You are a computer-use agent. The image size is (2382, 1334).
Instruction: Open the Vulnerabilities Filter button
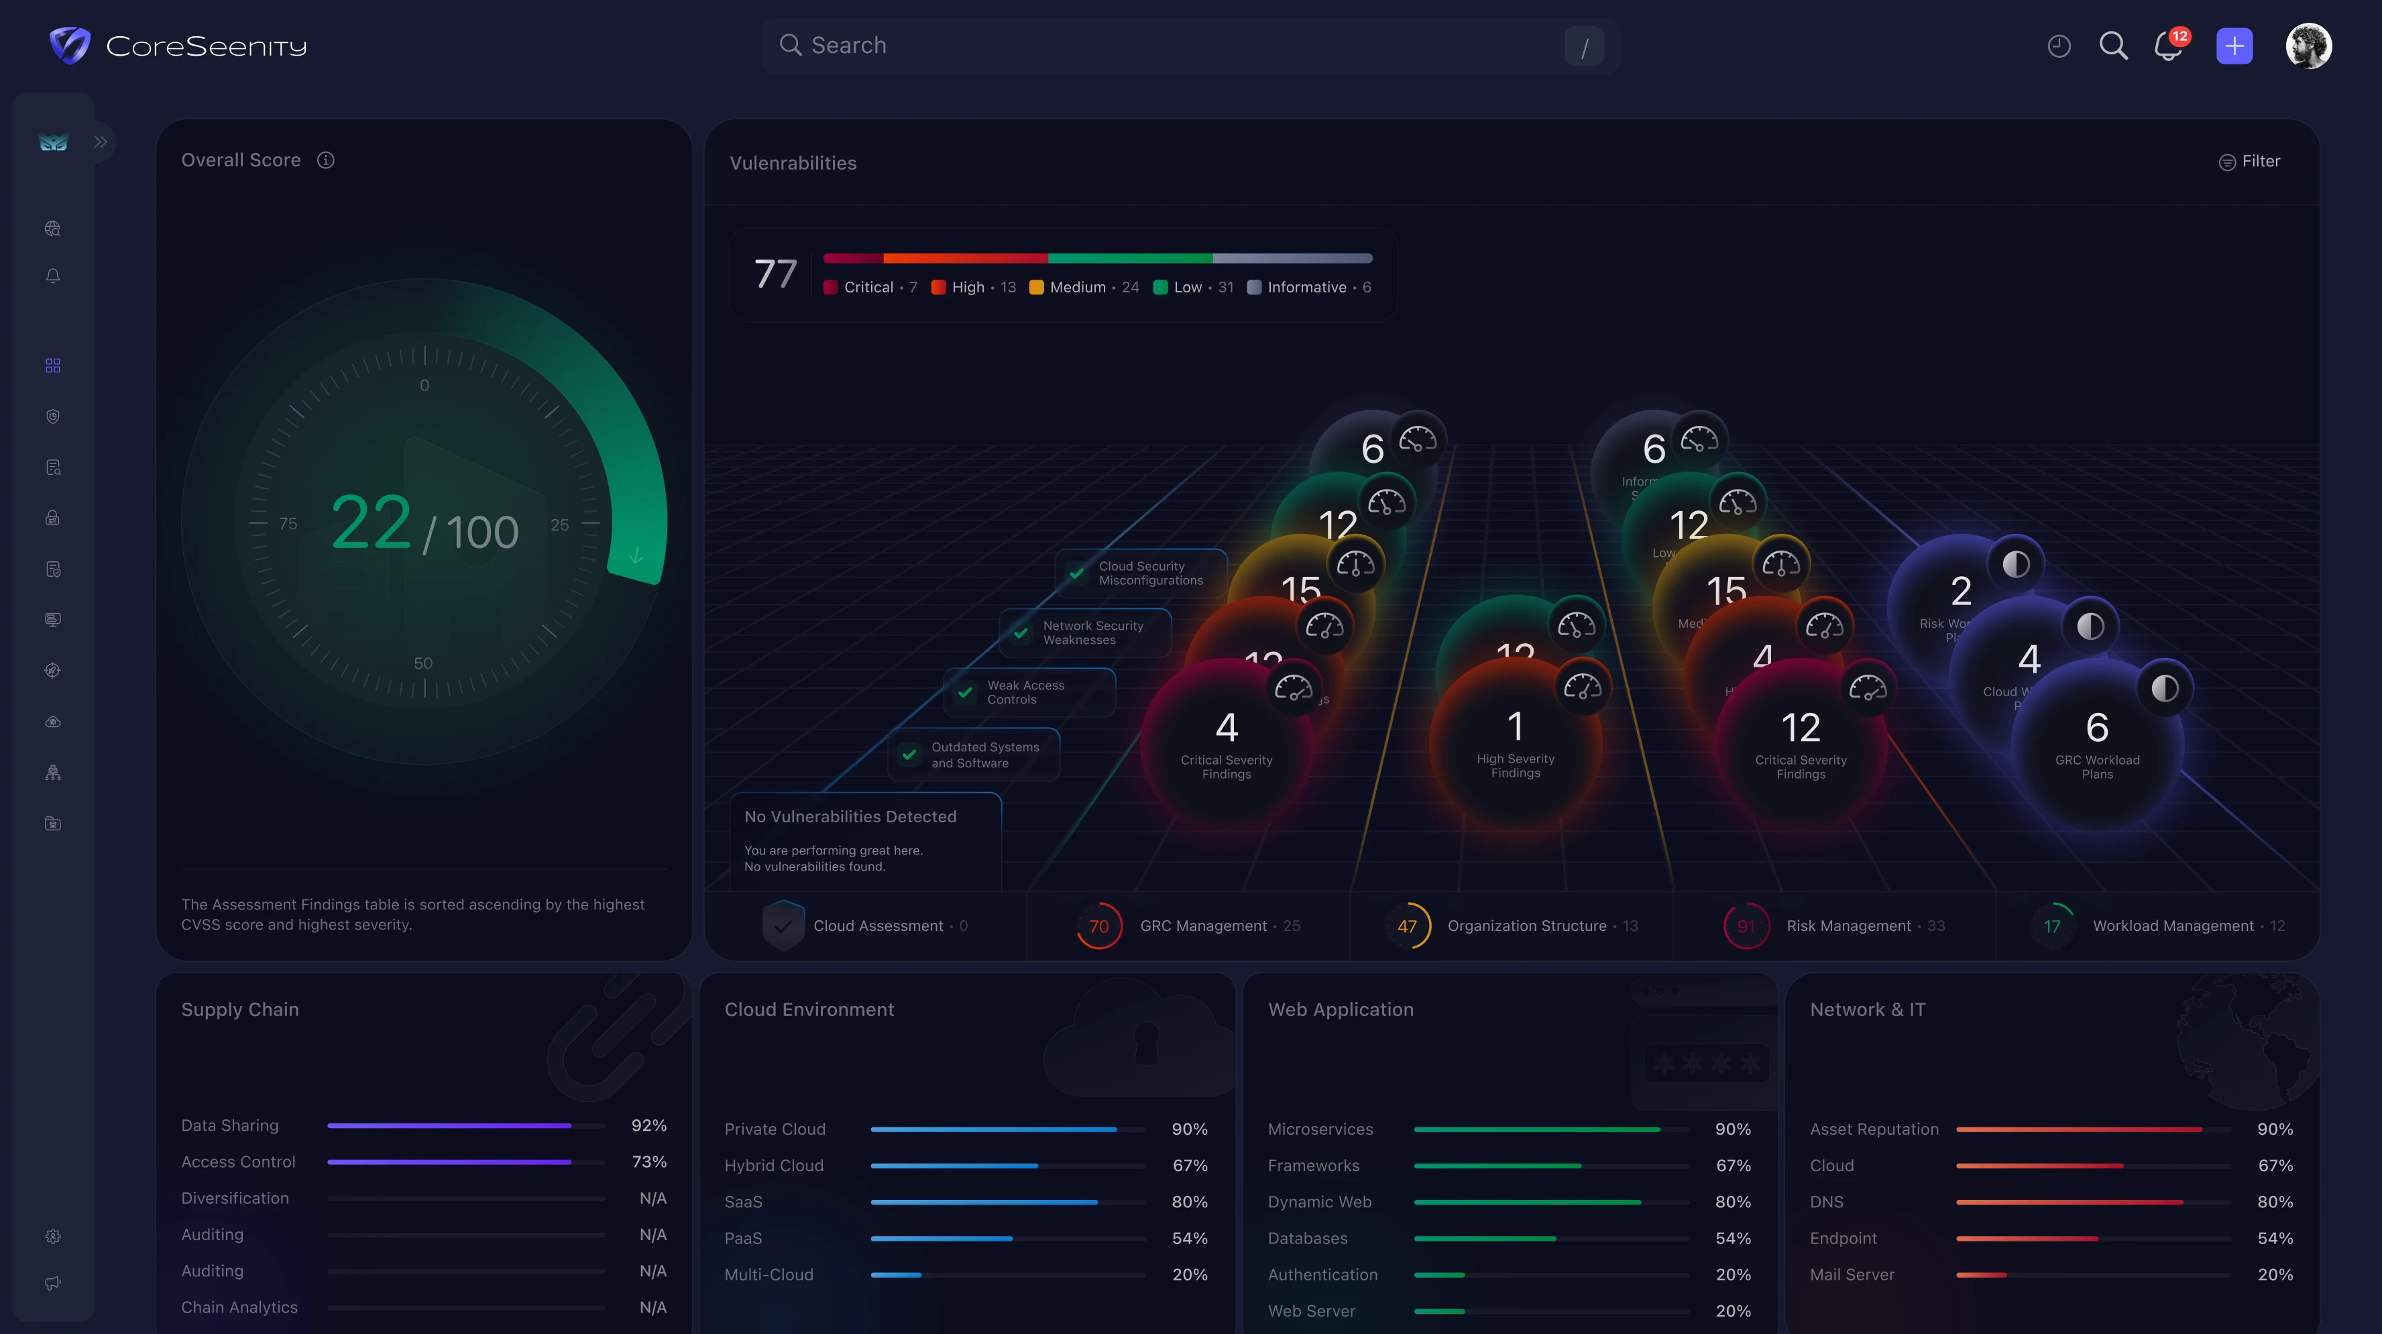(x=2249, y=161)
